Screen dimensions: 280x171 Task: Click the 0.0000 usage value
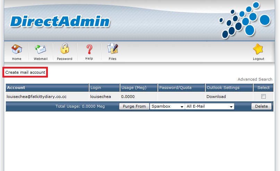(x=128, y=97)
